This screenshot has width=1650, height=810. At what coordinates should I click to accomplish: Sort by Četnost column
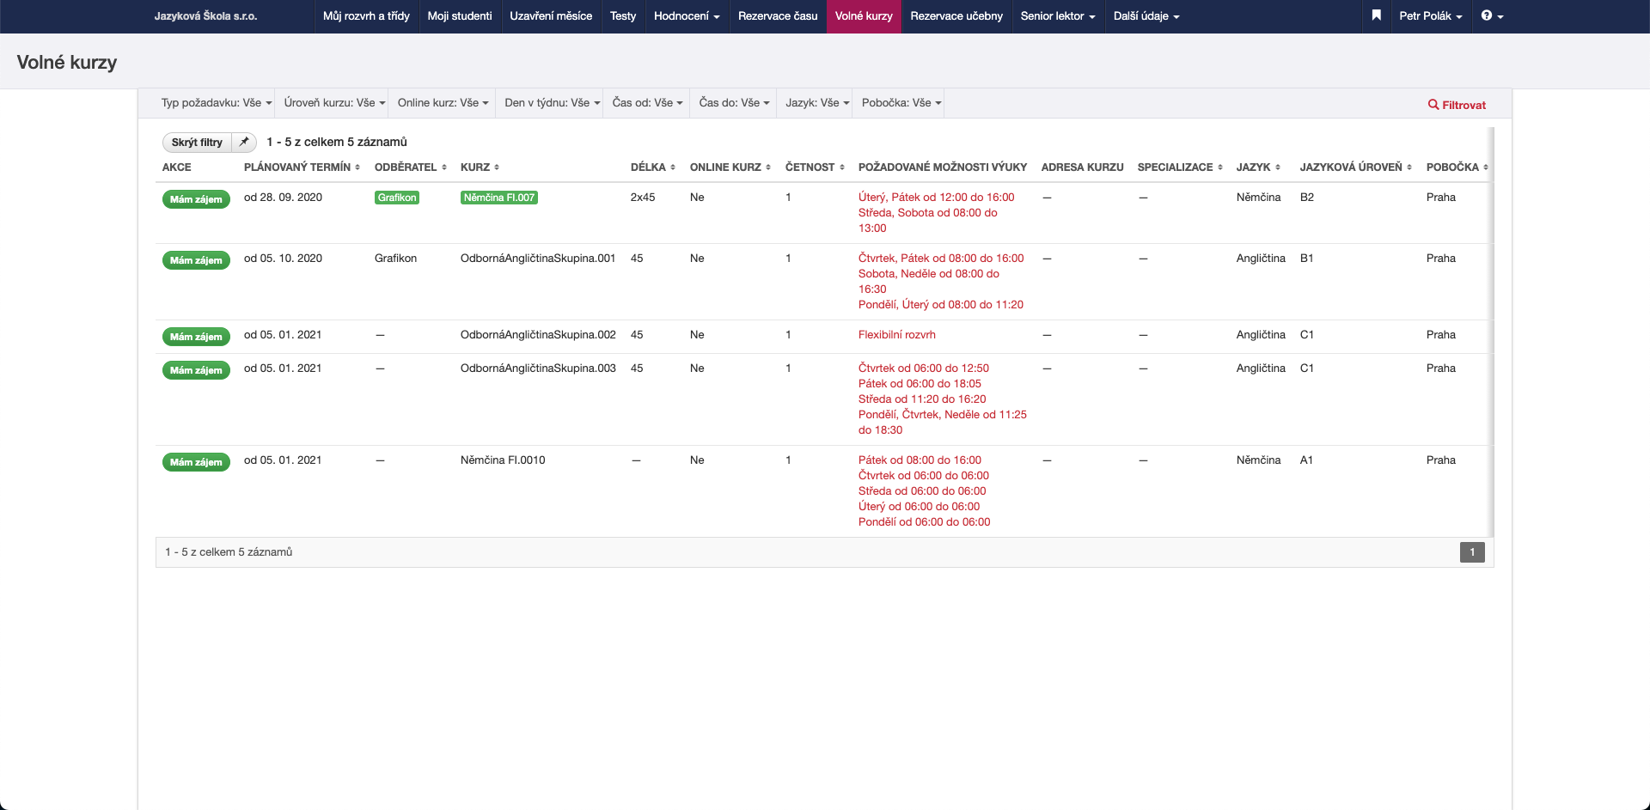(x=815, y=167)
